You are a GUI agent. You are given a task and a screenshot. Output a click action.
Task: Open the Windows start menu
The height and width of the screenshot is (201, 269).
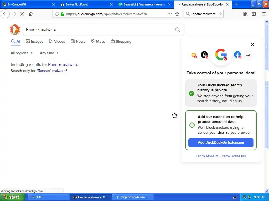[12, 197]
